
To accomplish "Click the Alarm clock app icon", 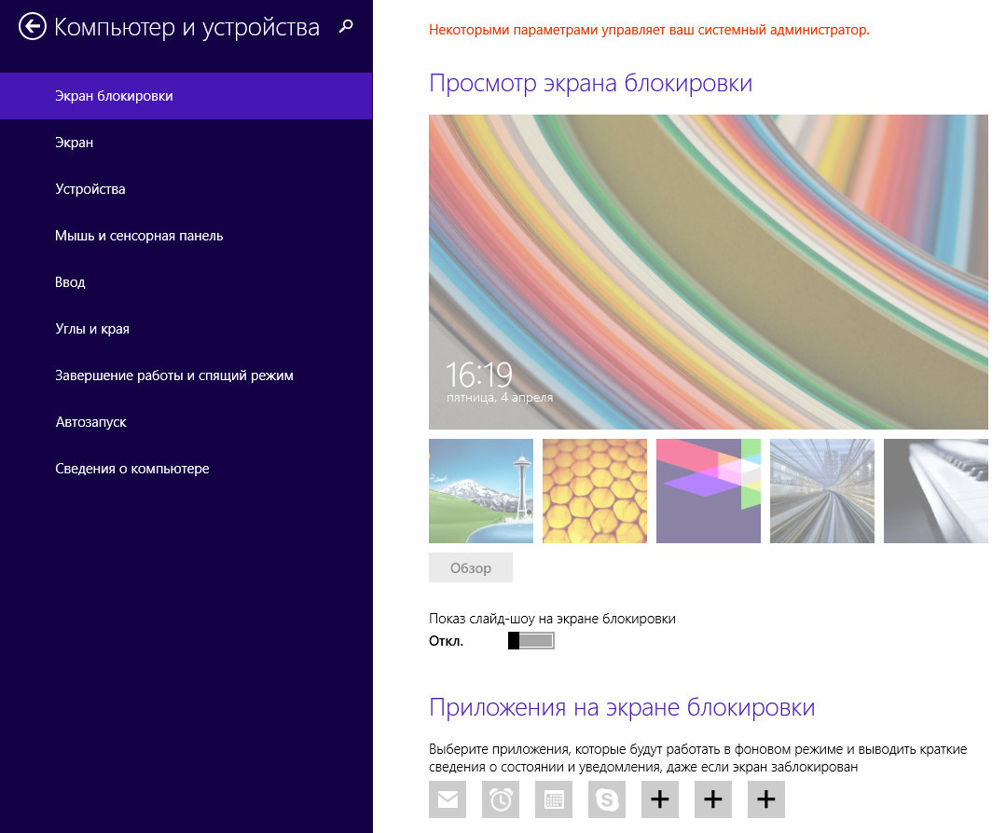I will [x=501, y=799].
